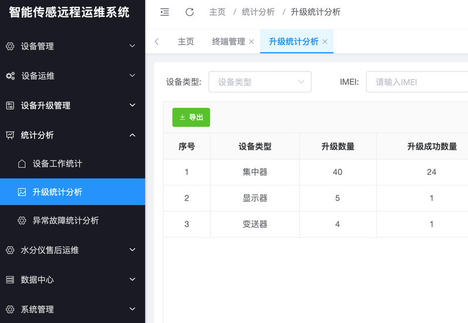Click the 升级统计分析 breadcrumb
This screenshot has width=468, height=323.
pyautogui.click(x=315, y=12)
